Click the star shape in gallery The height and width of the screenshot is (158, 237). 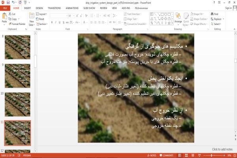(x=169, y=23)
